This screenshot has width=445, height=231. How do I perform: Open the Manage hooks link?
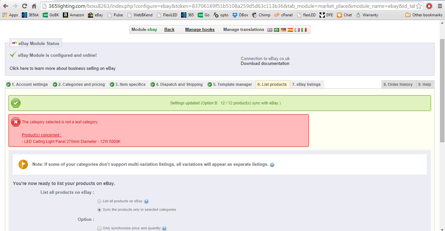pyautogui.click(x=200, y=29)
